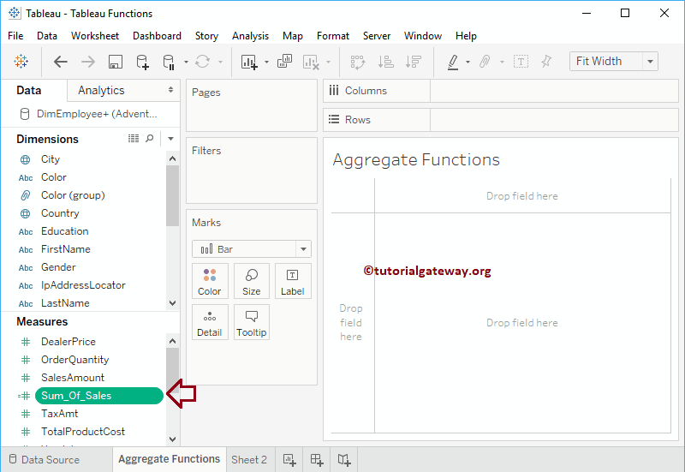Pause auto updates icon

(x=169, y=62)
